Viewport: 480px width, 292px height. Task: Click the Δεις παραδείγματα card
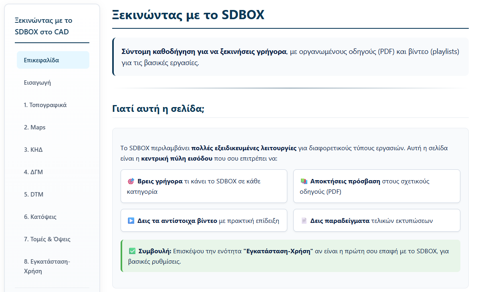pos(376,220)
